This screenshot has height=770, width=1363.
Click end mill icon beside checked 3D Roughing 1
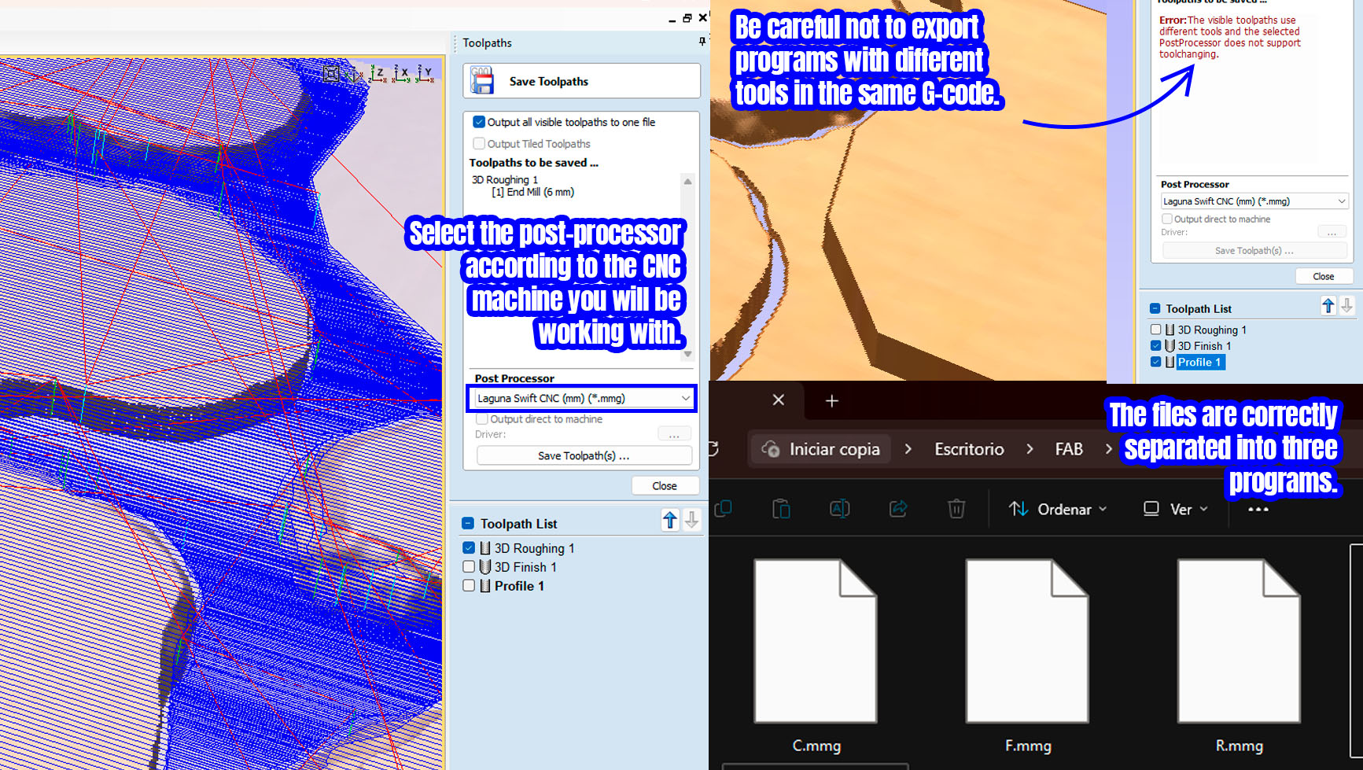484,548
